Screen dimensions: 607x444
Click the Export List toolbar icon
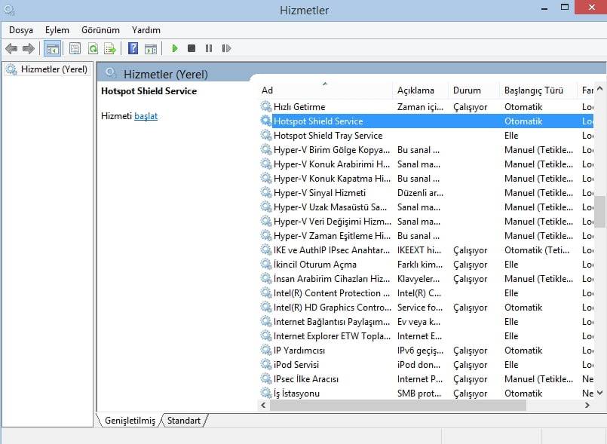click(110, 48)
